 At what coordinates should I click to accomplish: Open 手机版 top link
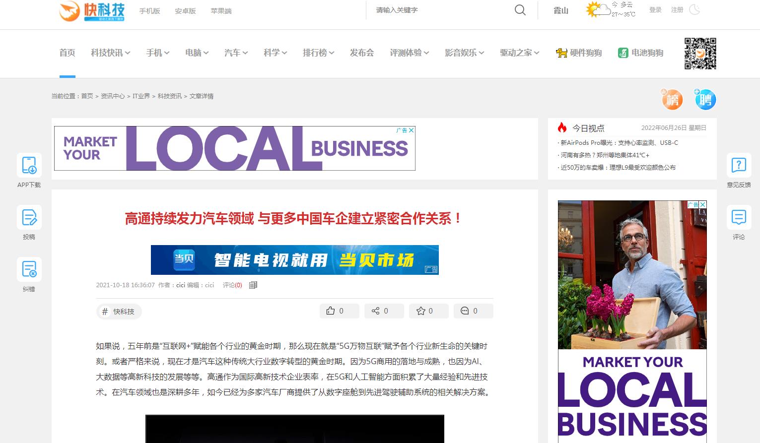click(149, 11)
